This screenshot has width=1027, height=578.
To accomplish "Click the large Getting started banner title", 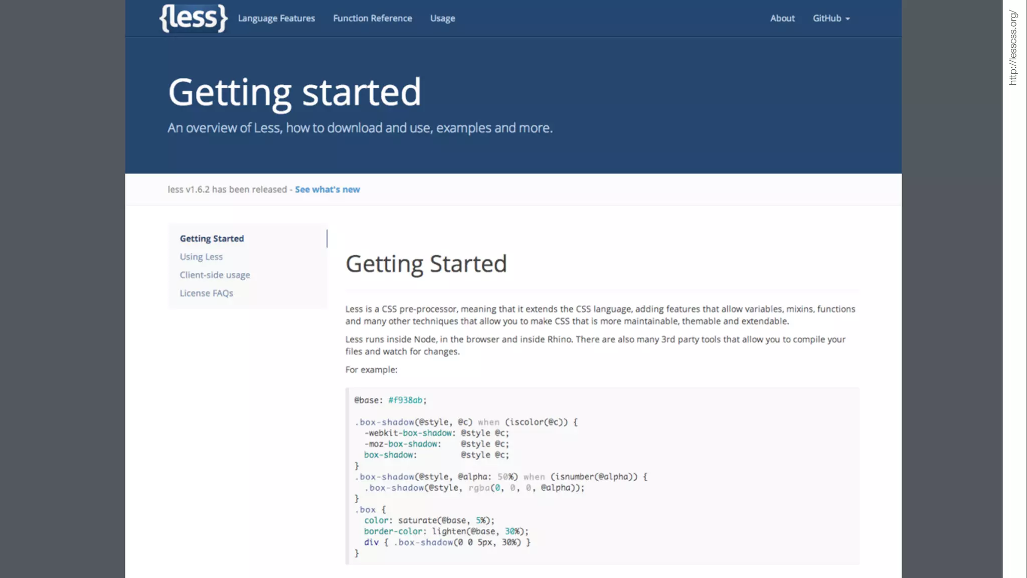I will point(294,92).
